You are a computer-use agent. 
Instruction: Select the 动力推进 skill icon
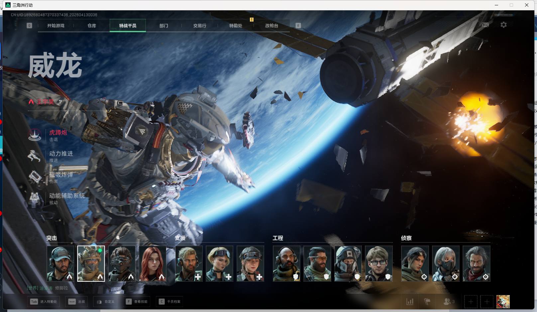click(35, 156)
